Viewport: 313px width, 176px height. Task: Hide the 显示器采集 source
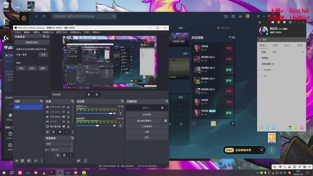[64, 126]
